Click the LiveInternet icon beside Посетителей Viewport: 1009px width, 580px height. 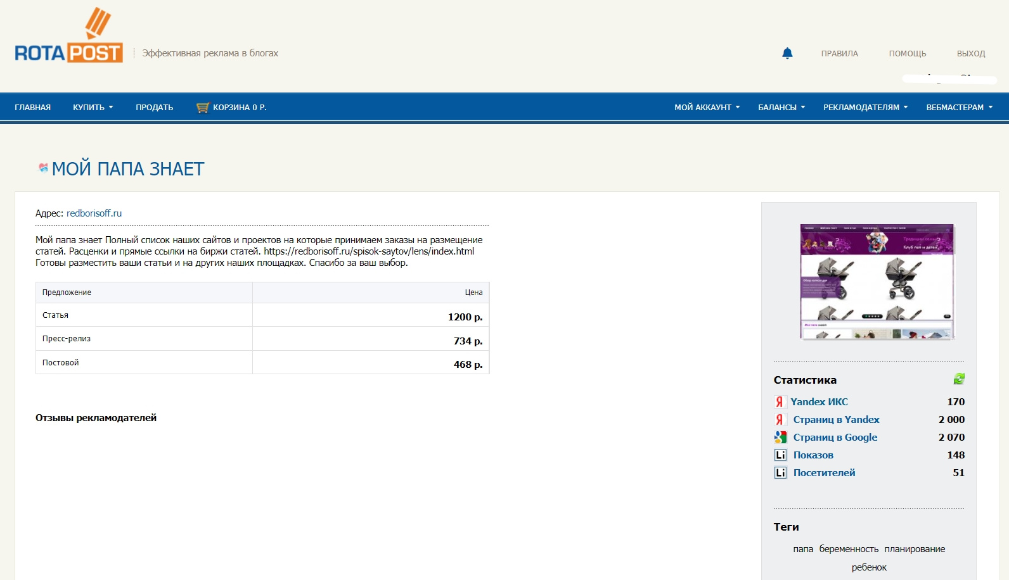[x=780, y=472]
